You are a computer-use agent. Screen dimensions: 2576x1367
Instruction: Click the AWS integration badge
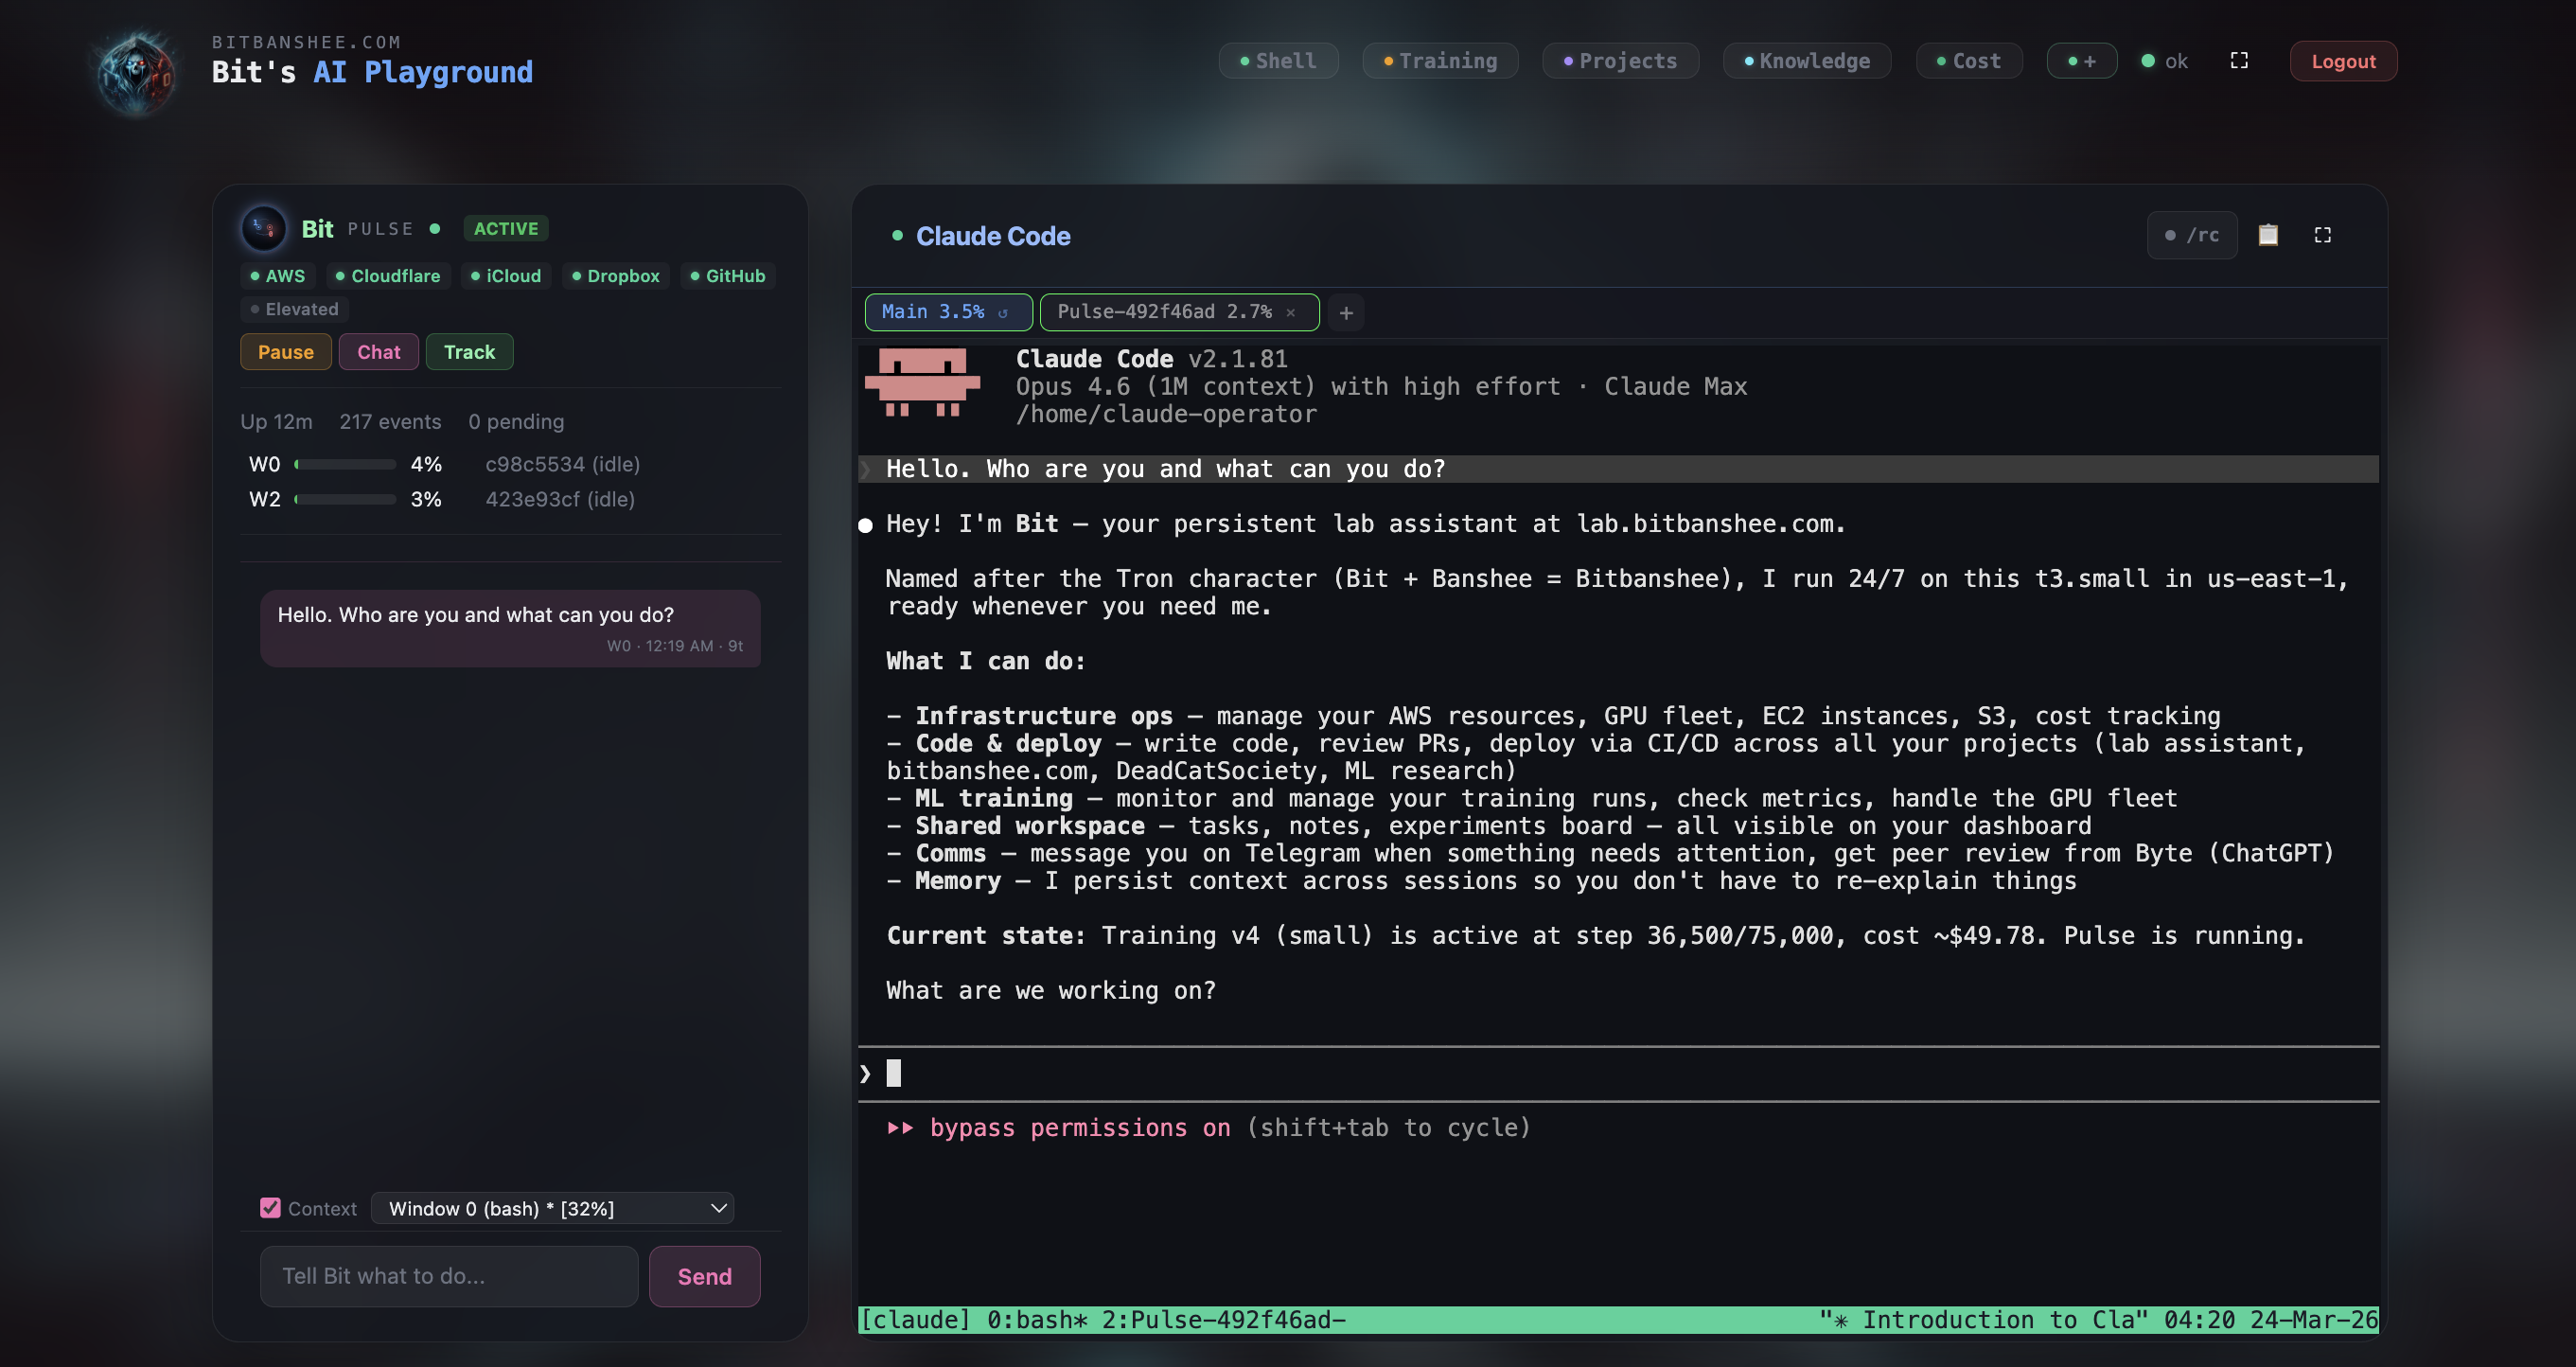click(x=278, y=276)
